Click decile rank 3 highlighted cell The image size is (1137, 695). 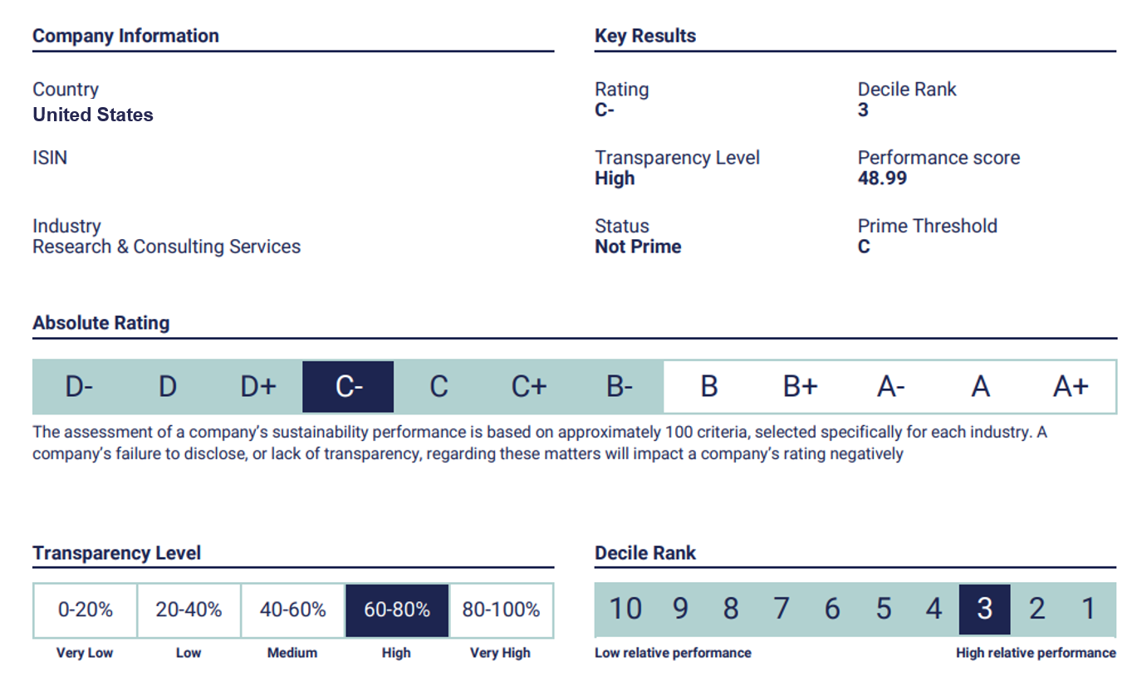(984, 609)
